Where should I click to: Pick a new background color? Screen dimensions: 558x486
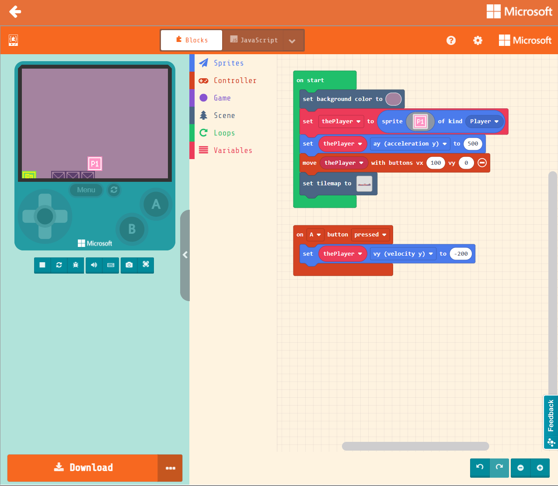point(393,99)
